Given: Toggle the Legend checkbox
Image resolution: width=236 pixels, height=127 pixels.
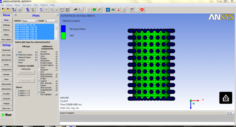Looking at the screenshot, I should [39, 81].
